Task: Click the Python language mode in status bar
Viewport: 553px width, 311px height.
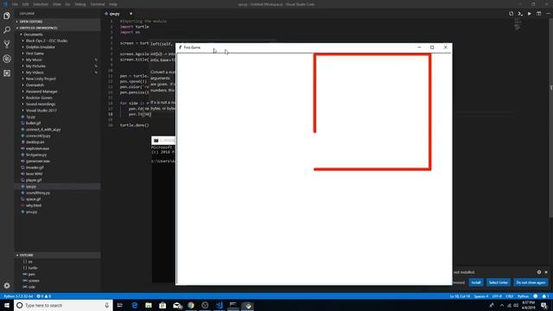Action: click(523, 296)
